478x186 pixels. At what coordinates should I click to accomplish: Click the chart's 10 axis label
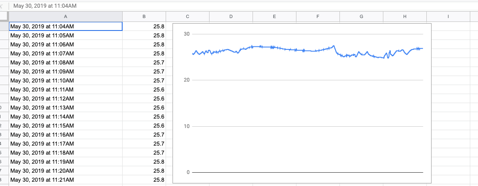tap(187, 126)
